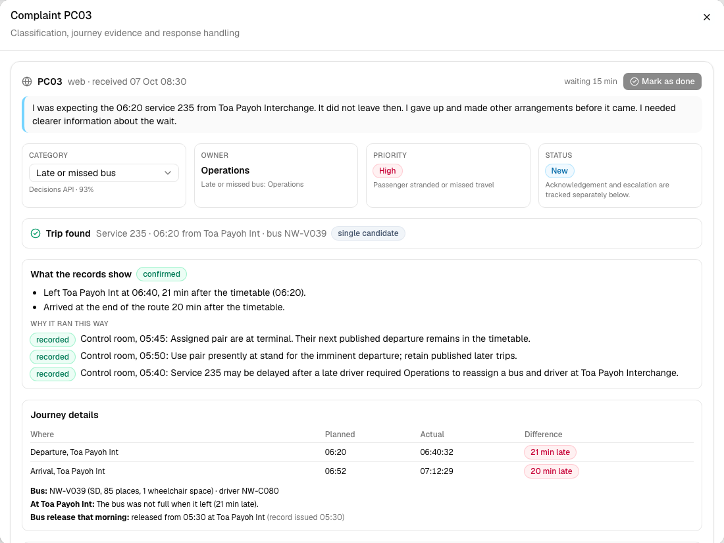This screenshot has height=543, width=724.
Task: Click the Difference column header
Action: click(544, 434)
